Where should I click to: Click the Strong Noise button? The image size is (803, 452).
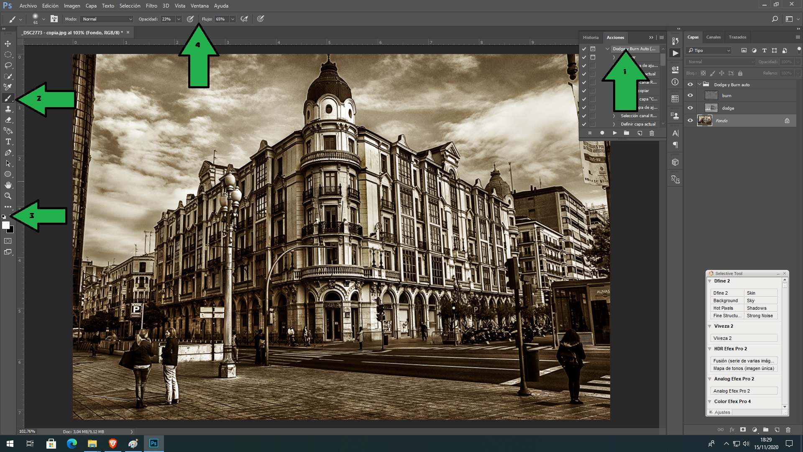pos(761,316)
